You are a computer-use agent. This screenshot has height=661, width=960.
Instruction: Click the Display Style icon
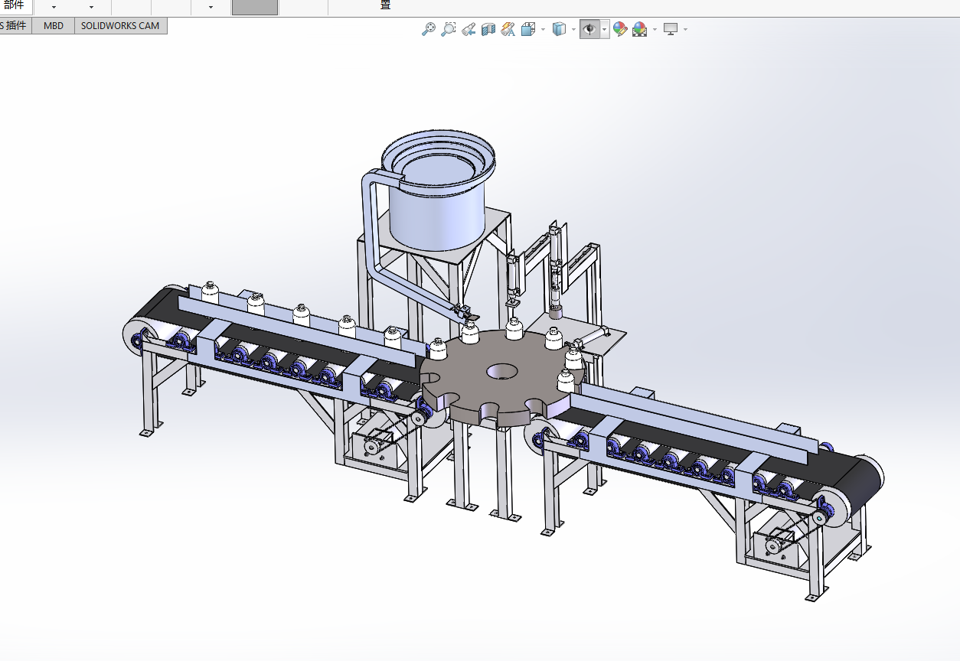[560, 29]
